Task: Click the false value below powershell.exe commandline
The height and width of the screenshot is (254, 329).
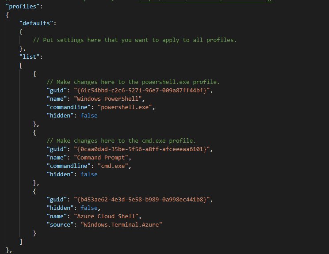Action: 88,115
